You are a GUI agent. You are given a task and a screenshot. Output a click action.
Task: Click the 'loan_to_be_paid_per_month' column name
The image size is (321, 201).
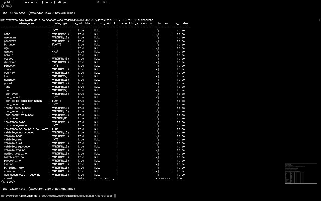[x=23, y=101]
